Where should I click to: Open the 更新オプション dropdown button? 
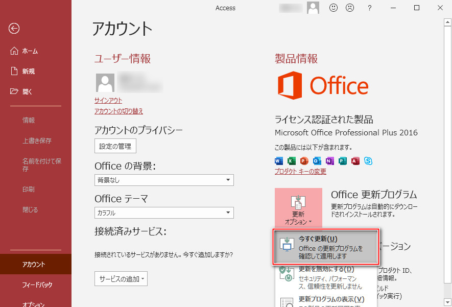(x=298, y=207)
